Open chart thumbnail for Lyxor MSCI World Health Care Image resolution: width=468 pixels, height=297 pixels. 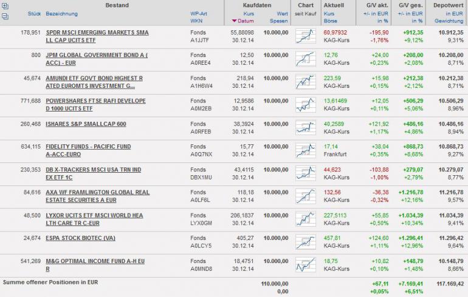click(306, 219)
